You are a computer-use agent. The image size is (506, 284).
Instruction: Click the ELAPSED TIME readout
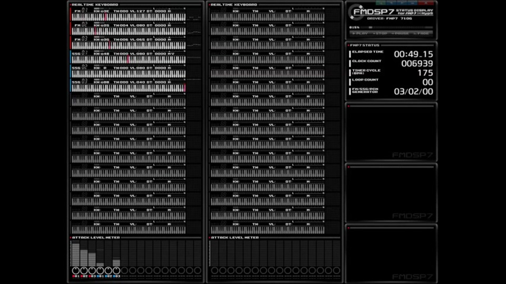413,54
